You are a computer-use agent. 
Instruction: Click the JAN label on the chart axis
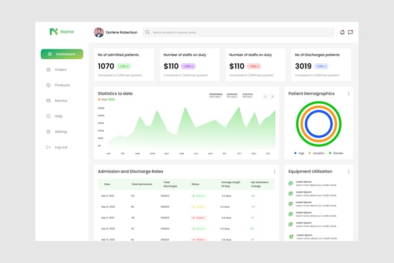coord(108,153)
